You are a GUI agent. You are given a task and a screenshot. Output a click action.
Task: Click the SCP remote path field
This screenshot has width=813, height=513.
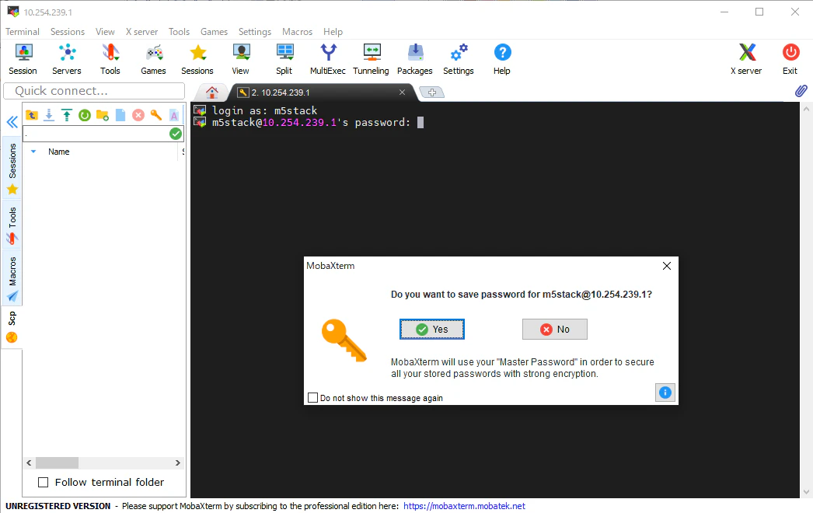(x=96, y=134)
